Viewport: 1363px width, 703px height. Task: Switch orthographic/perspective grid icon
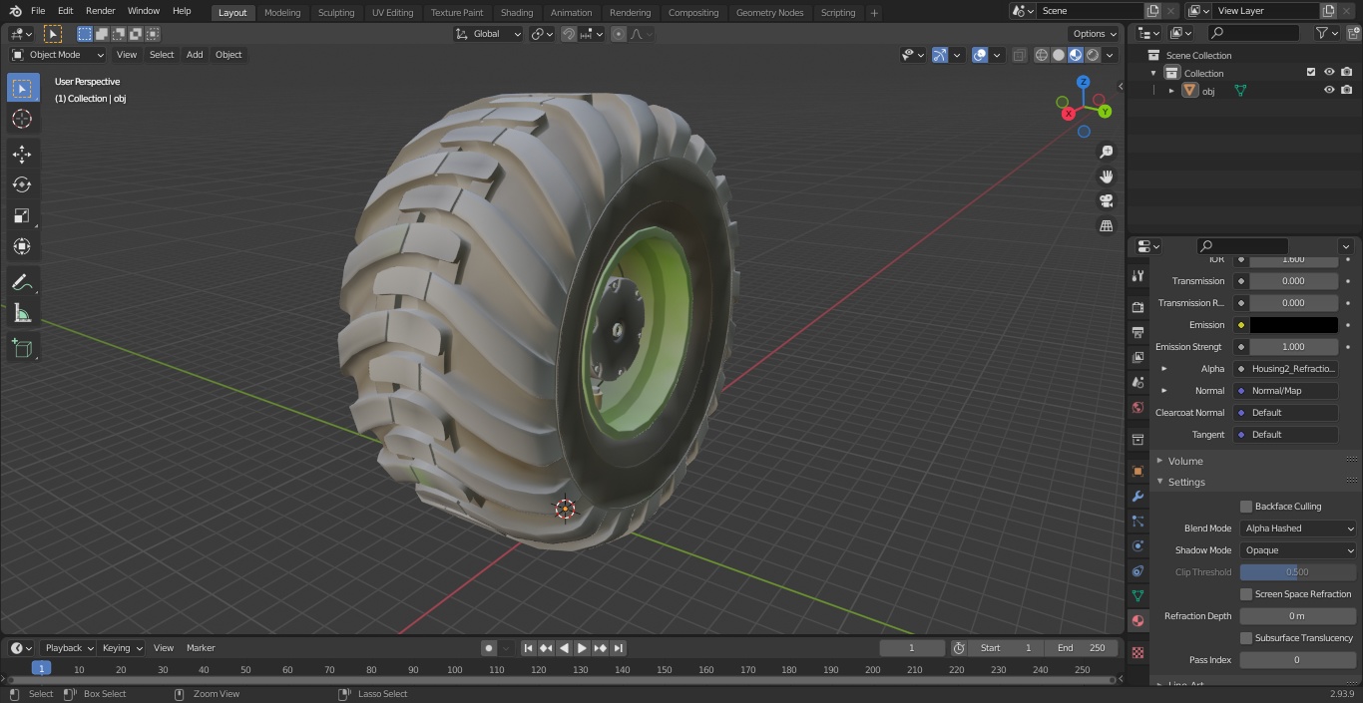[x=1106, y=226]
